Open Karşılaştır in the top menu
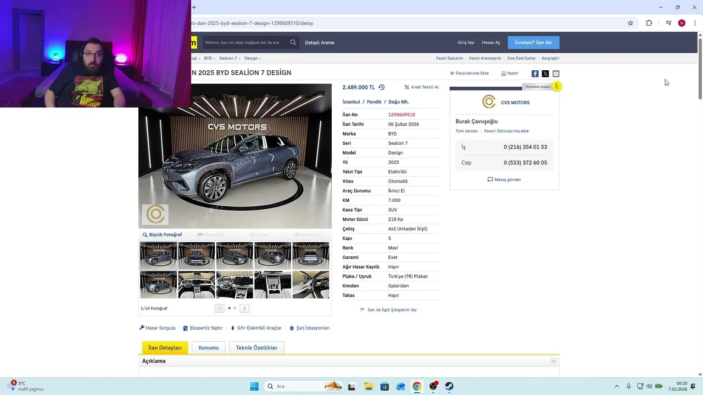 point(550,58)
